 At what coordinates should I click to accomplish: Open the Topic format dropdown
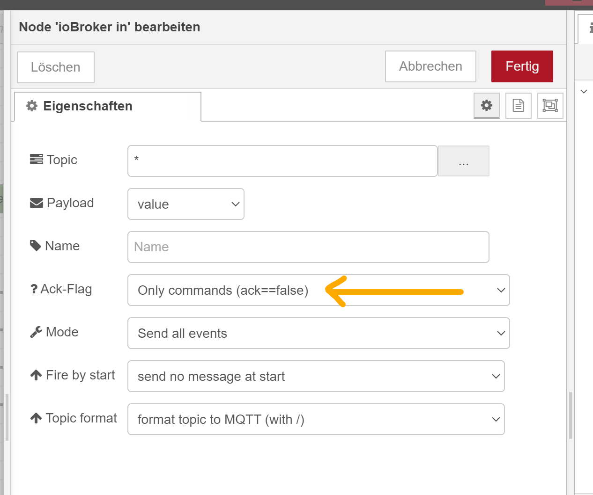(316, 419)
